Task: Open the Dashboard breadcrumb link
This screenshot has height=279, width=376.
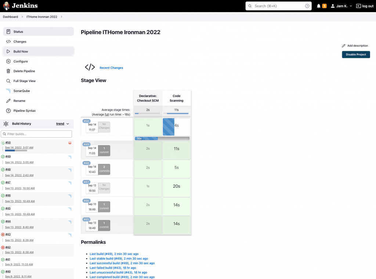Action: pyautogui.click(x=10, y=17)
